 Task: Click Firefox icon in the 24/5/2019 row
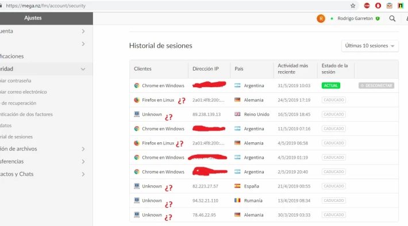coord(137,100)
